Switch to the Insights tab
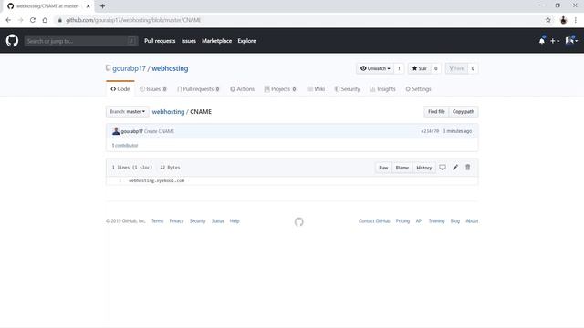584x328 pixels. 382,89
